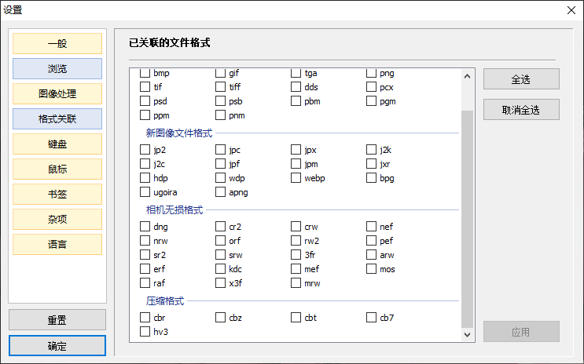Click the 重置 button
The image size is (584, 364).
point(57,320)
